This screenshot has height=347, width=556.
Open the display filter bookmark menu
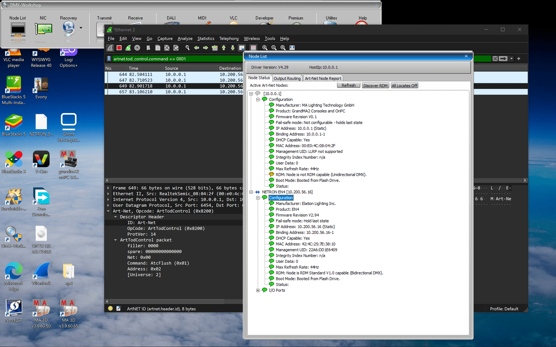109,59
